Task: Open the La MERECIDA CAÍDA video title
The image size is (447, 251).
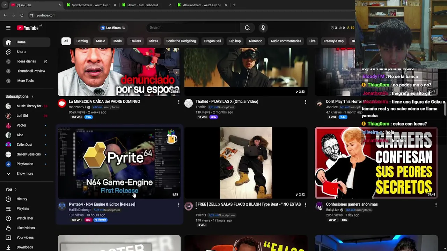Action: pyautogui.click(x=104, y=101)
